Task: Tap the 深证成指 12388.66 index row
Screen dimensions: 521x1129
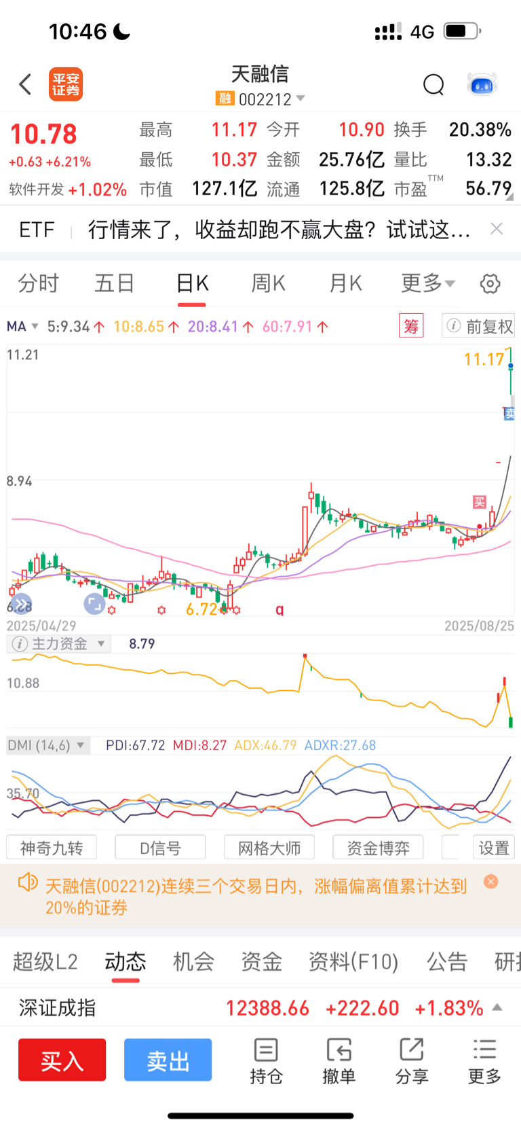Action: (x=260, y=1007)
